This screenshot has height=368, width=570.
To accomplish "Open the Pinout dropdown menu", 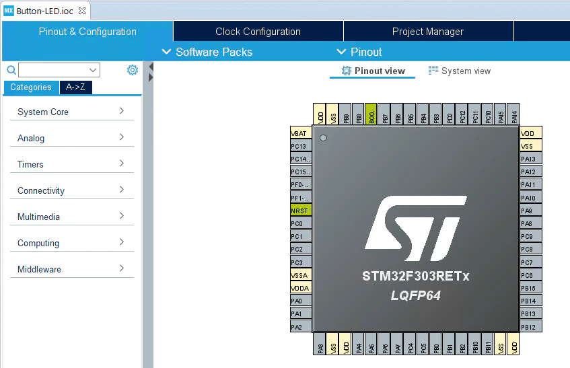I will point(359,52).
